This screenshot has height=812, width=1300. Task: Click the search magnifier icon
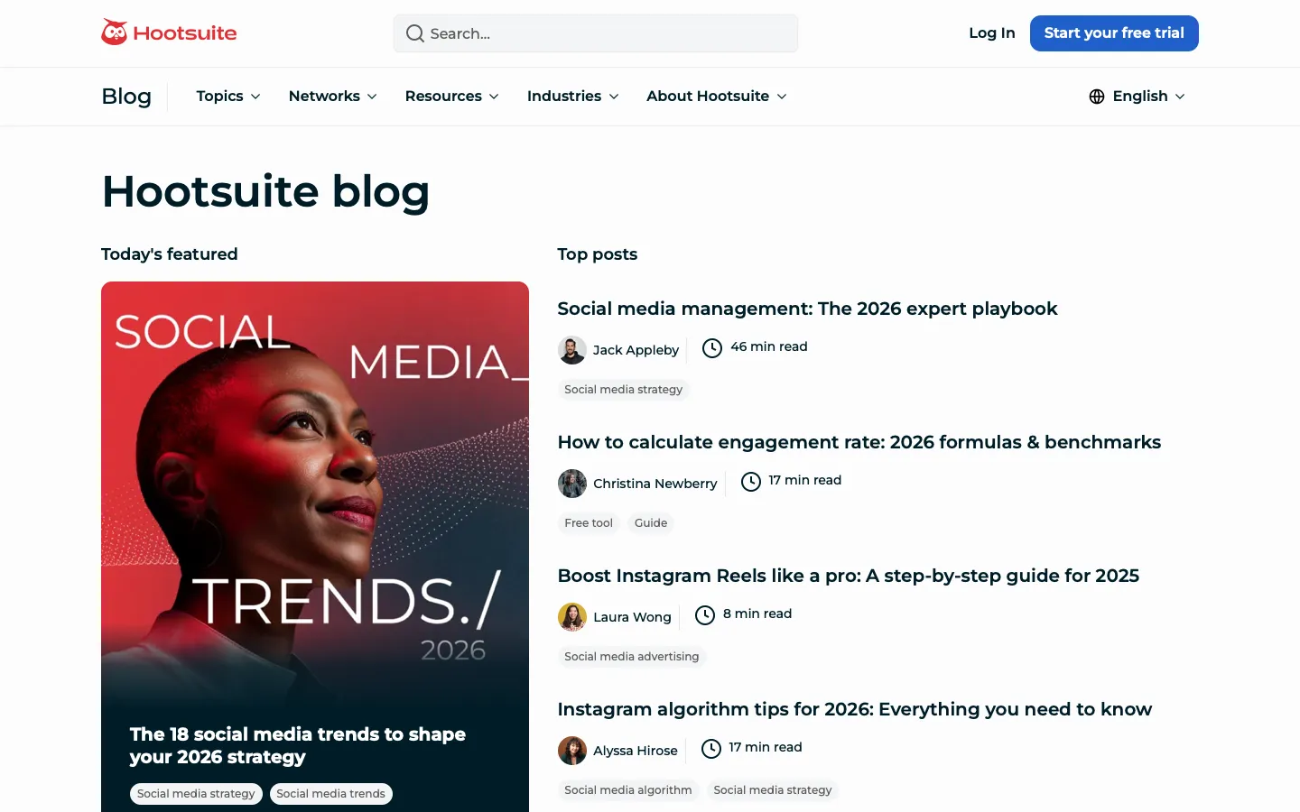coord(414,33)
